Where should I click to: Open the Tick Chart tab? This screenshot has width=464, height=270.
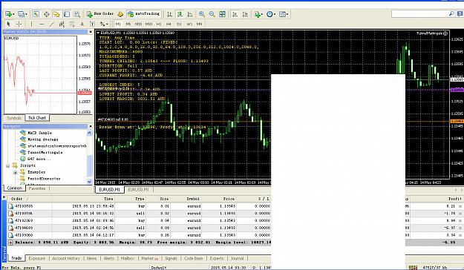37,118
